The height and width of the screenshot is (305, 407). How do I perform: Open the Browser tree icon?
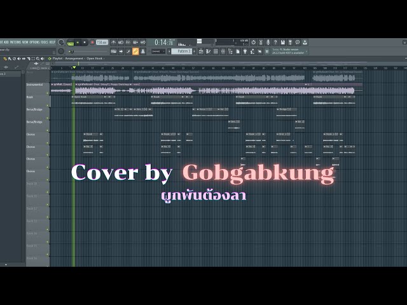[x=230, y=51]
